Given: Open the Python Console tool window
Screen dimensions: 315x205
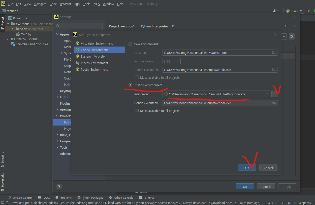Looking at the screenshot, I should click(x=121, y=198).
